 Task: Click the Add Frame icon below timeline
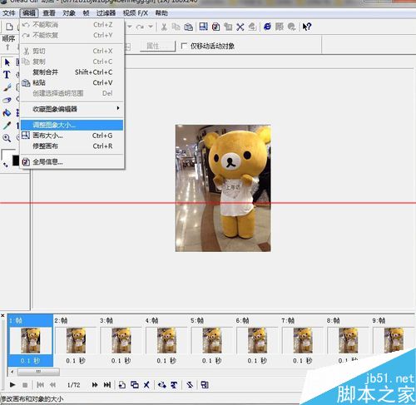point(122,385)
